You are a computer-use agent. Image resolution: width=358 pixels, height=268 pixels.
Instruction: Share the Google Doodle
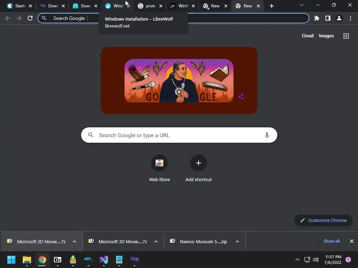(241, 97)
